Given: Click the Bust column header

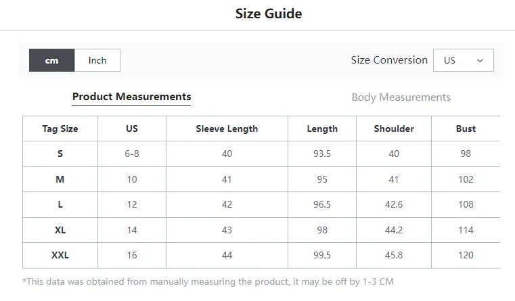Looking at the screenshot, I should (x=466, y=129).
